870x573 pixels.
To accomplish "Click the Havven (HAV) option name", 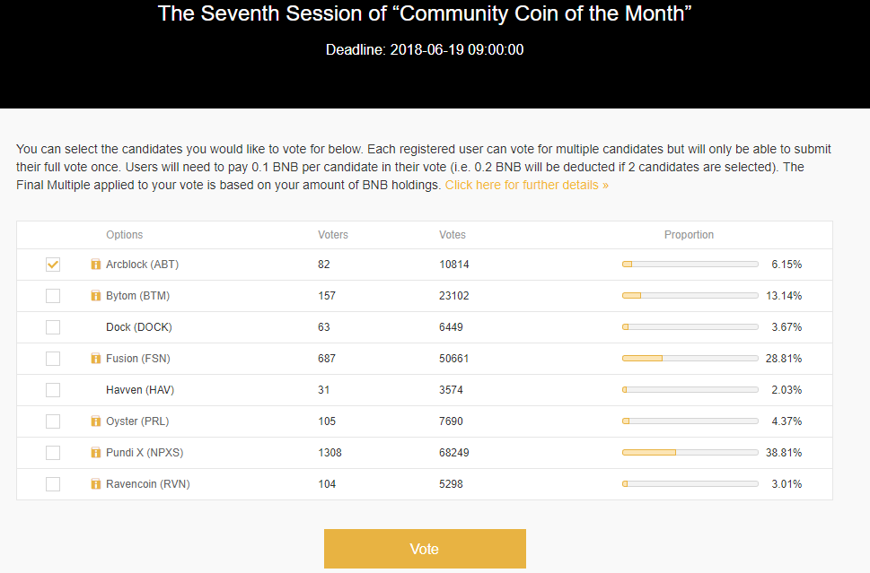I will coord(139,390).
